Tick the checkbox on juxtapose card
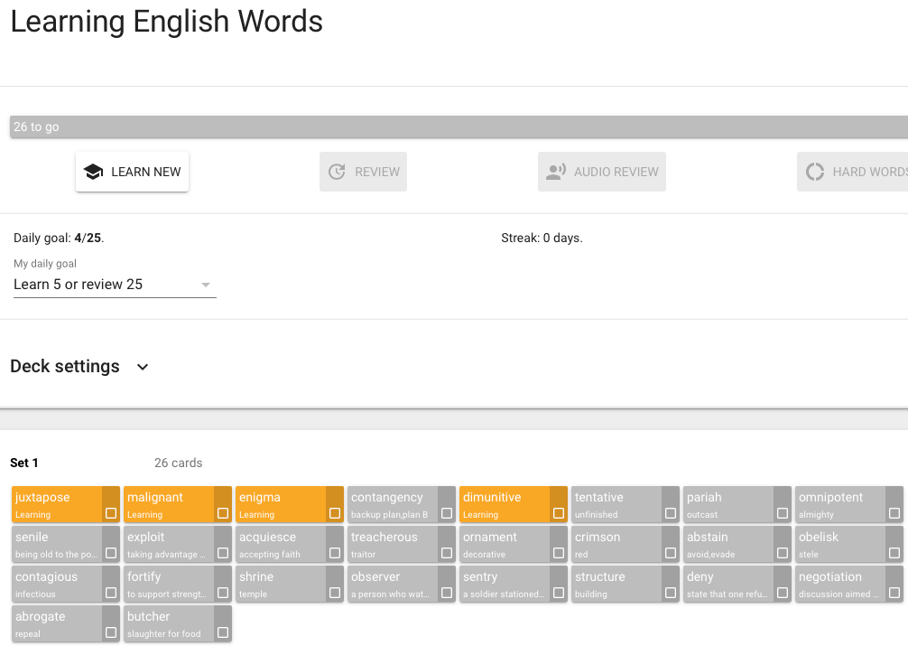 (x=111, y=513)
